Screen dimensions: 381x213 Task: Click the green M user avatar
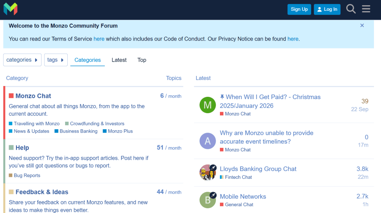208,105
